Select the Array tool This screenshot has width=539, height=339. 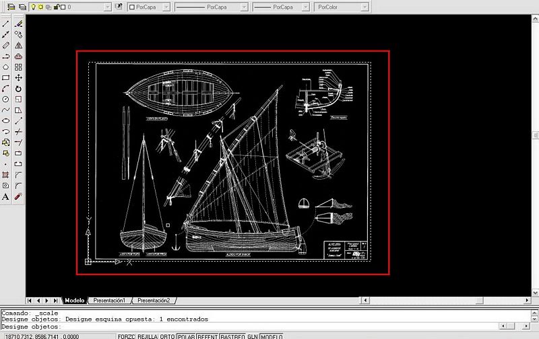(18, 67)
